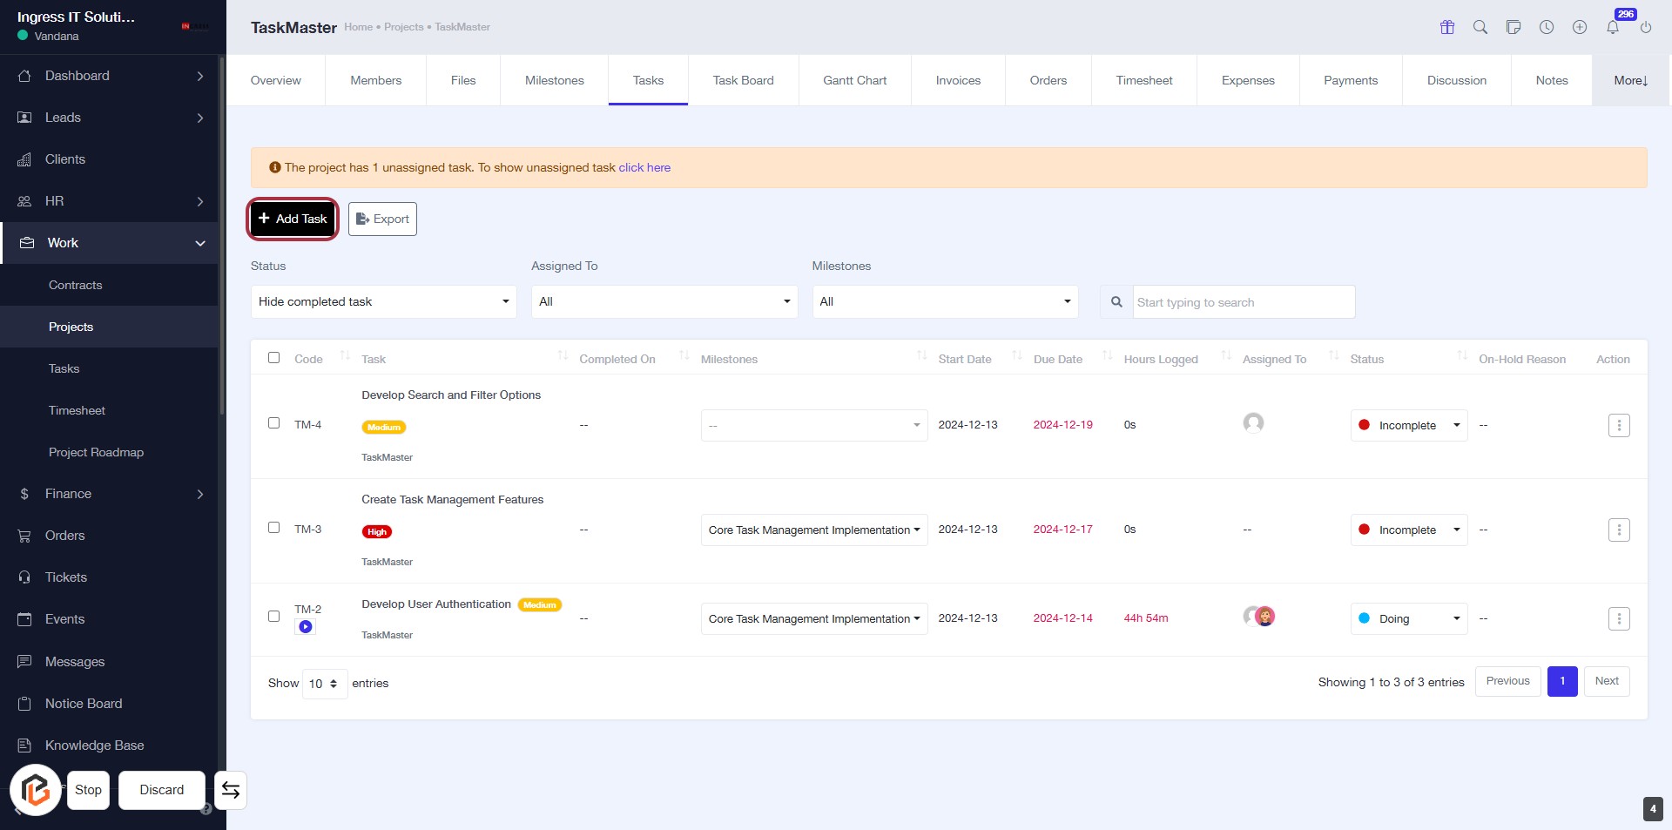Click the clock timer icon in header

[1547, 27]
